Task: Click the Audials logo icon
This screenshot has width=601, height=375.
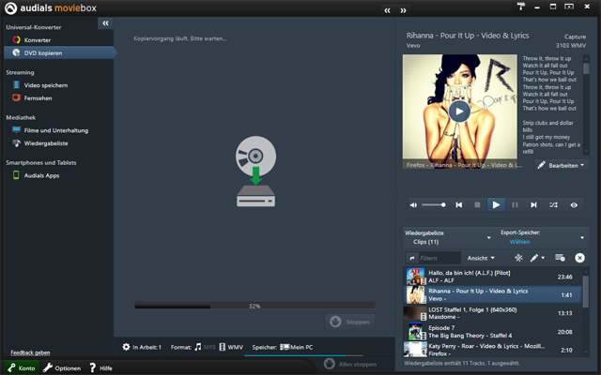Action: point(10,8)
